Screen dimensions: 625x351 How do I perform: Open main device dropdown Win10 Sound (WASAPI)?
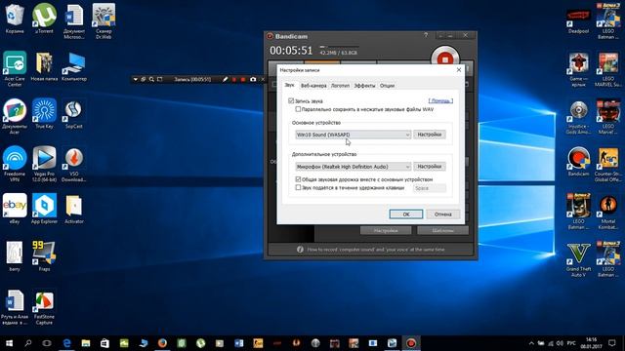353,135
